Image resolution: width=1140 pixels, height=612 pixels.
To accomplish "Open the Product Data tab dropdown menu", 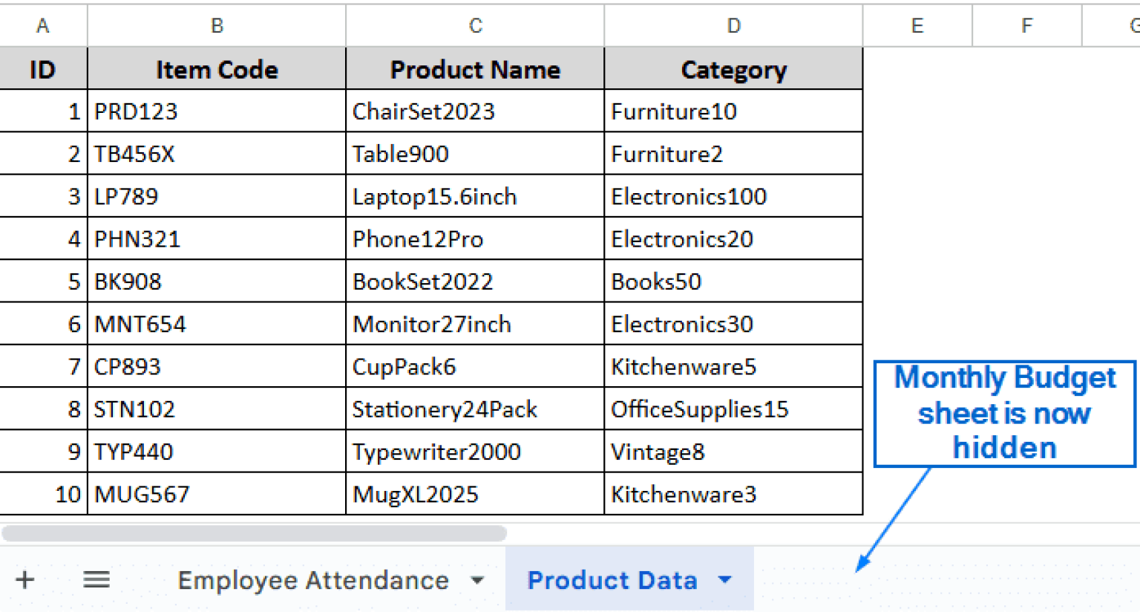I will pyautogui.click(x=725, y=580).
